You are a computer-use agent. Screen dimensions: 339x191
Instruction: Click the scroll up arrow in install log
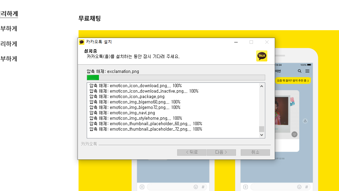pos(261,86)
